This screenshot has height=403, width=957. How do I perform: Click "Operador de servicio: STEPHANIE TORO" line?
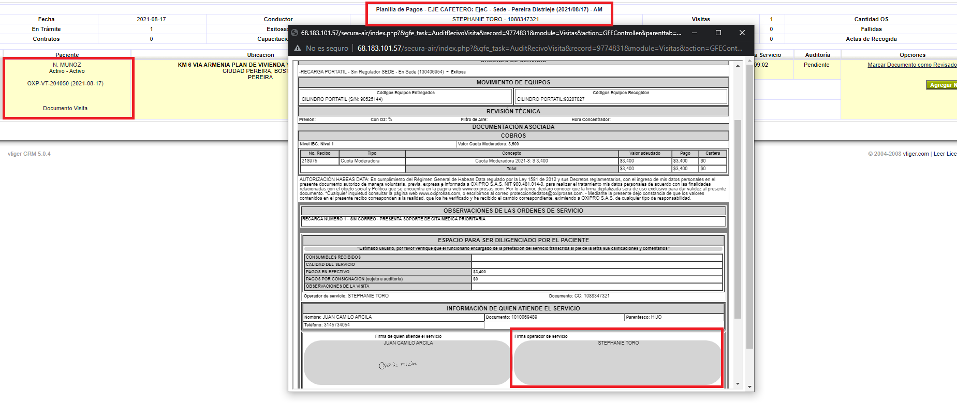pyautogui.click(x=346, y=296)
